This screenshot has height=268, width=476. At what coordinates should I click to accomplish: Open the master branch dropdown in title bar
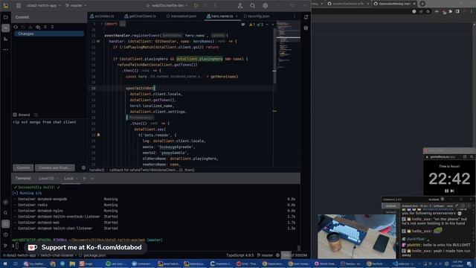tap(76, 5)
